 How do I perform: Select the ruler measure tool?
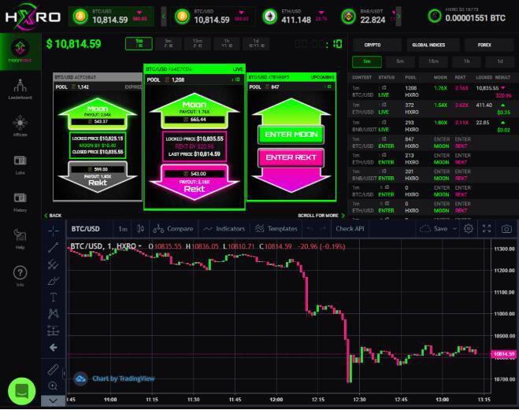tap(54, 369)
